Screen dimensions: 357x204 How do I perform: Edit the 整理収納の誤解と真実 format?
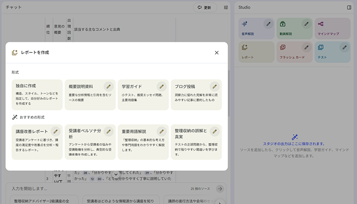(214, 131)
